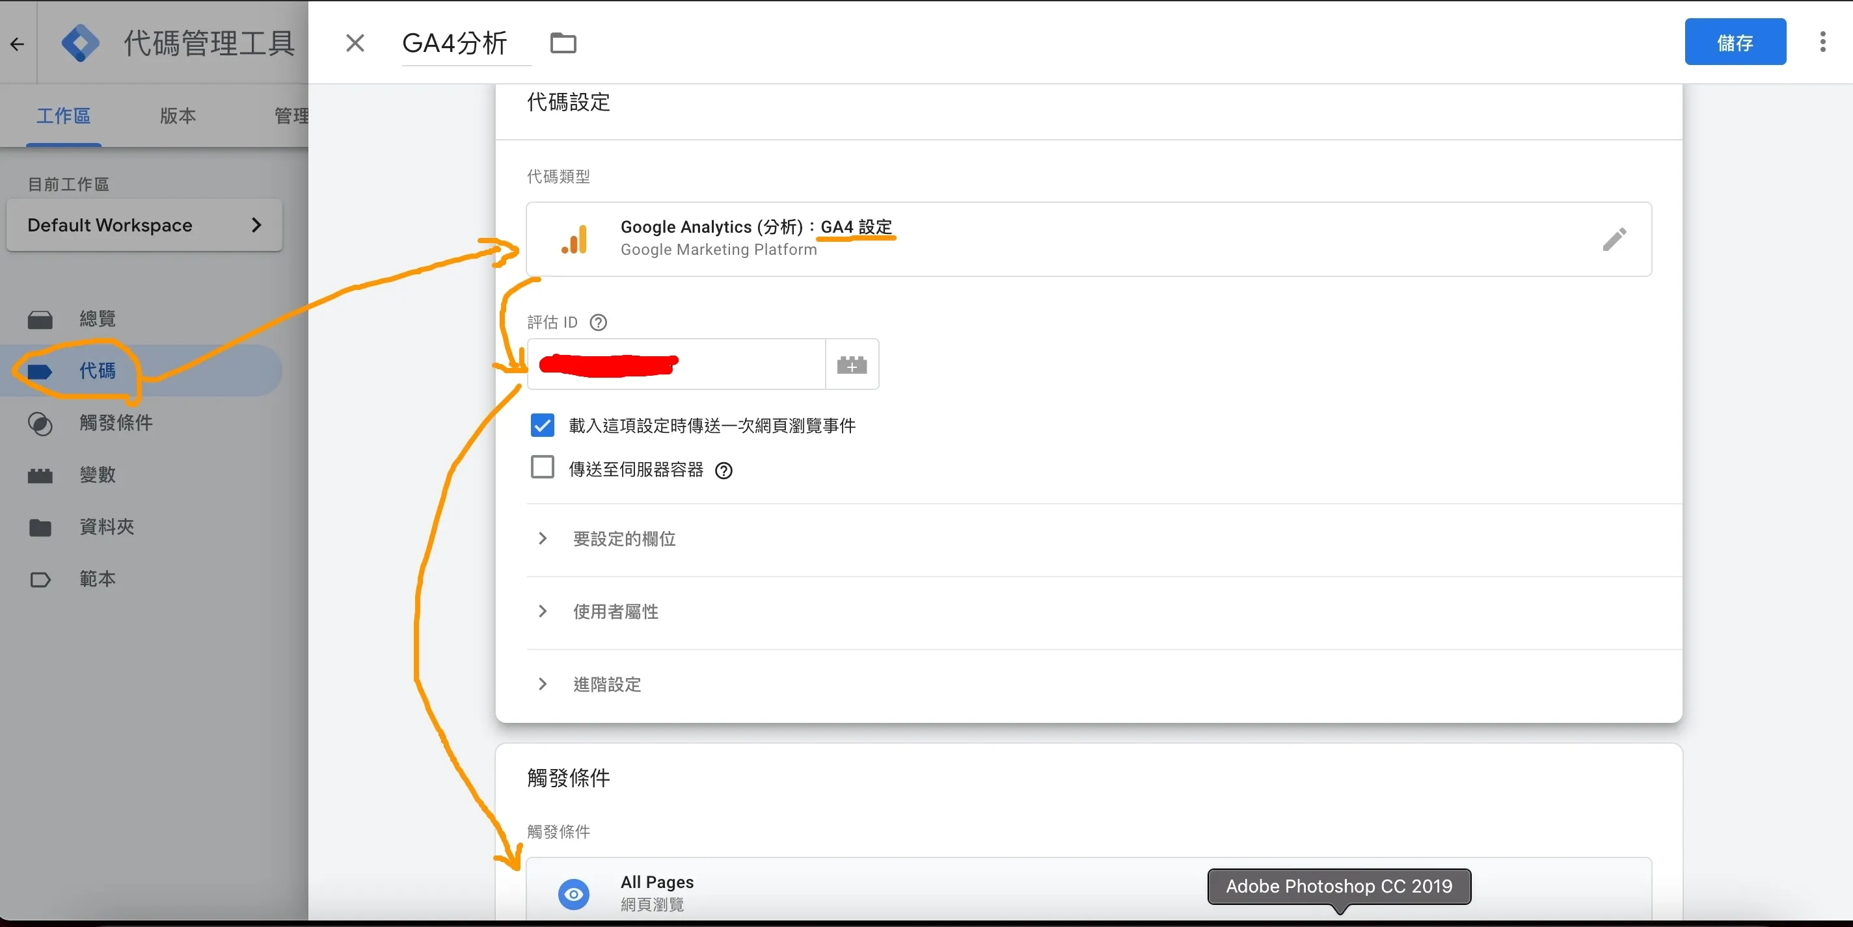Image resolution: width=1853 pixels, height=927 pixels.
Task: Click the Google Analytics GA4 設定 tag type card
Action: point(1089,239)
